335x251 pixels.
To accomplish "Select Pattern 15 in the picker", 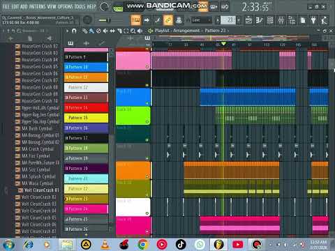I will tap(86, 118).
